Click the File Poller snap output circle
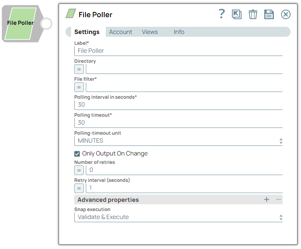The width and height of the screenshot is (301, 249). tap(46, 24)
